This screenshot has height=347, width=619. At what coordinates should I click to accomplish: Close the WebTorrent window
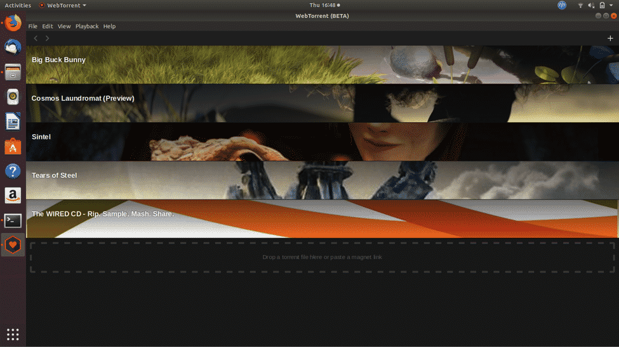(613, 16)
